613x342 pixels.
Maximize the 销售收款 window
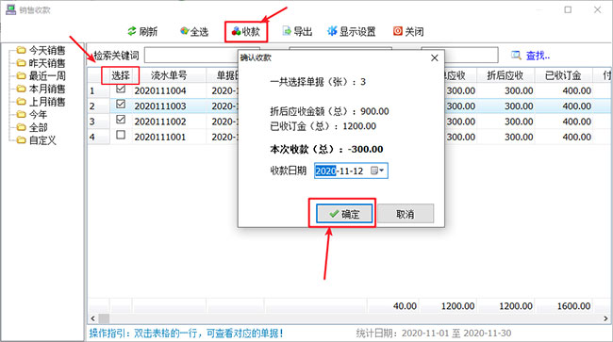click(568, 9)
